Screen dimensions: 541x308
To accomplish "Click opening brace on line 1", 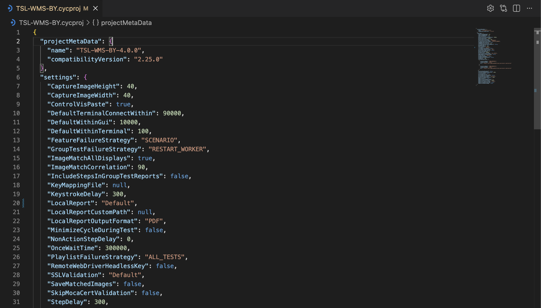I will pos(35,32).
